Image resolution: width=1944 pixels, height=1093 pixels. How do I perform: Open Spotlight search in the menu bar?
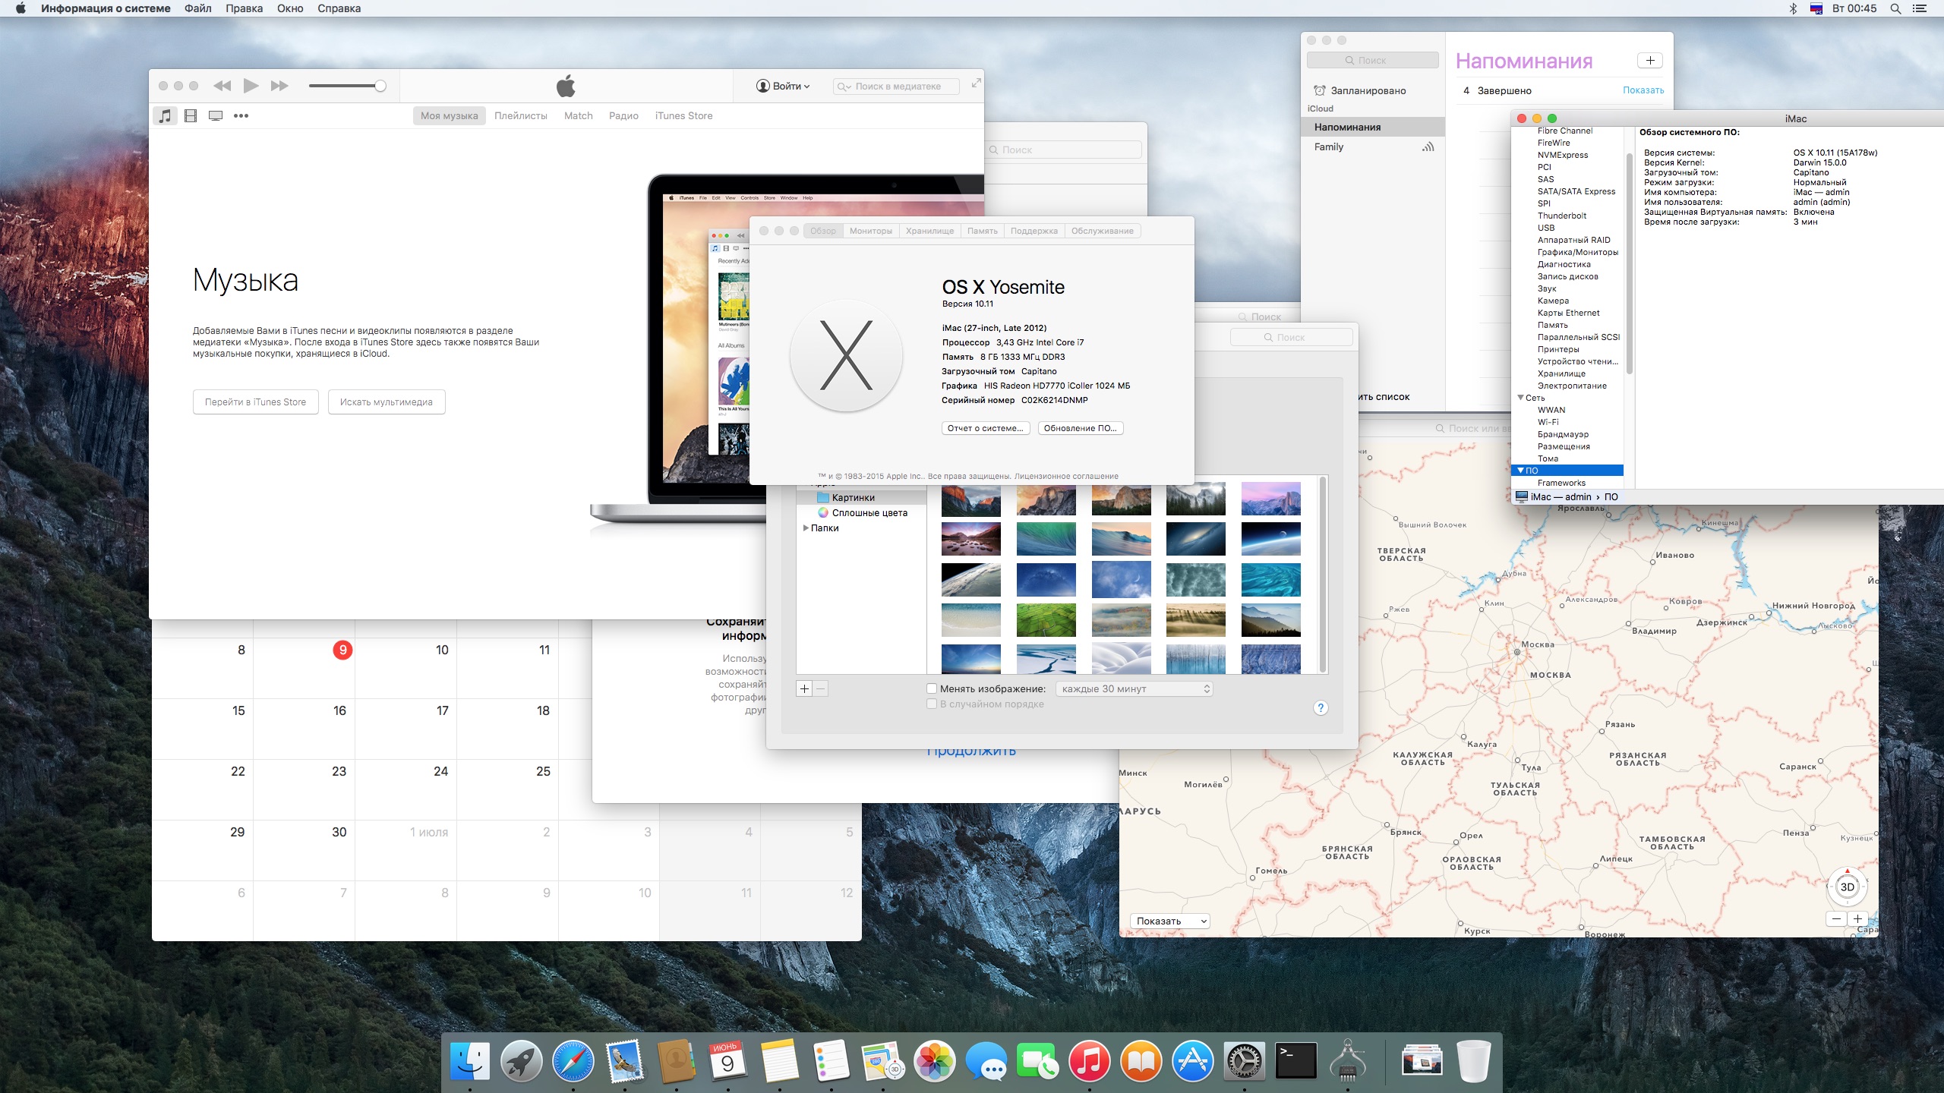coord(1895,8)
